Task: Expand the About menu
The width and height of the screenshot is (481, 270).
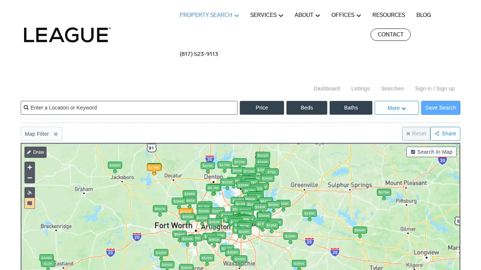Action: [x=307, y=15]
